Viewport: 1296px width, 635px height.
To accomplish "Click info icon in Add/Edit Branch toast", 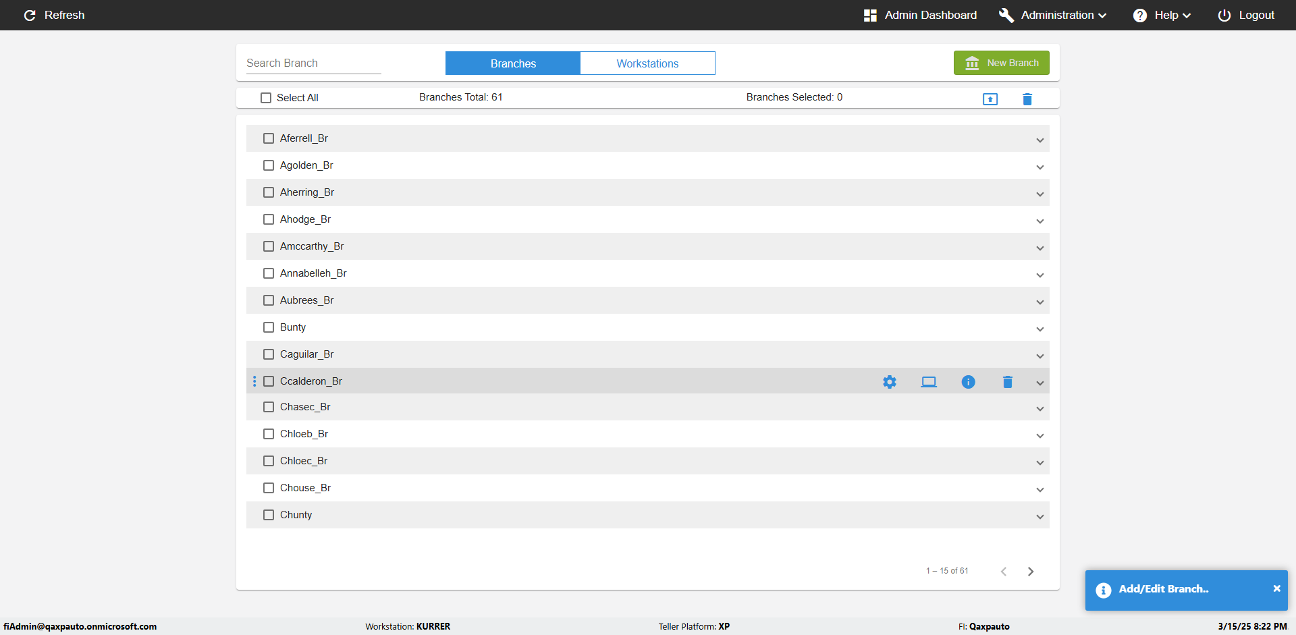I will click(1104, 590).
